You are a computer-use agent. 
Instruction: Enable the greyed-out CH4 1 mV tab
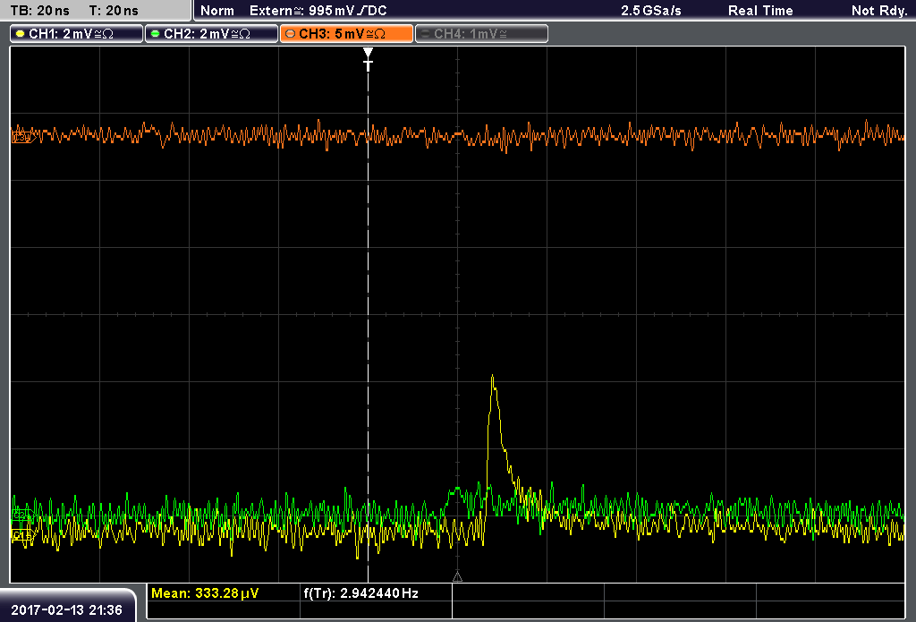(481, 34)
